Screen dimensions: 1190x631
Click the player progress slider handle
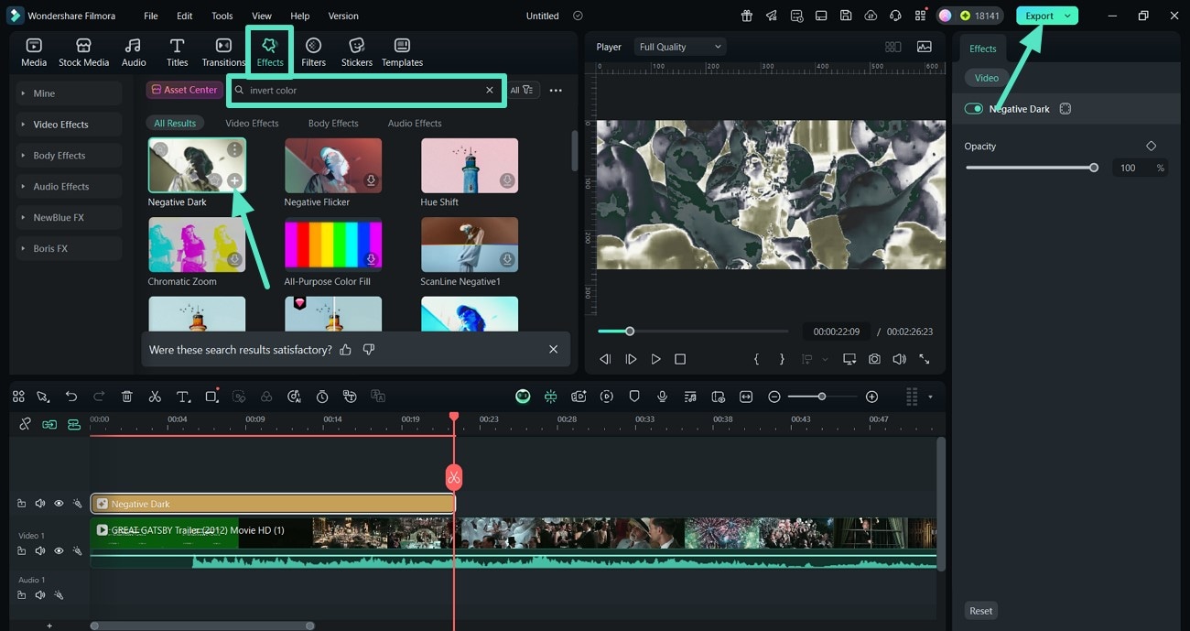630,331
